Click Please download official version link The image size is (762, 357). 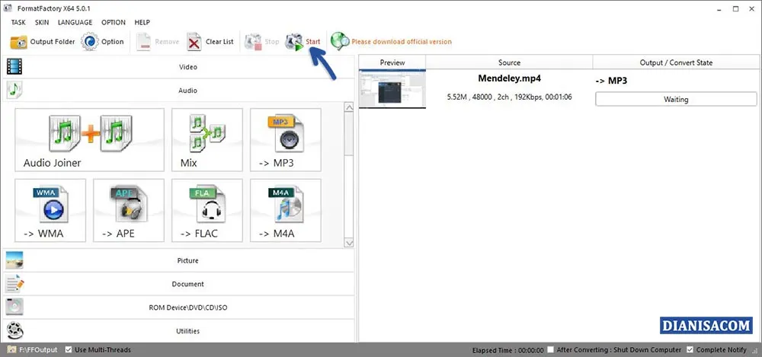click(402, 42)
